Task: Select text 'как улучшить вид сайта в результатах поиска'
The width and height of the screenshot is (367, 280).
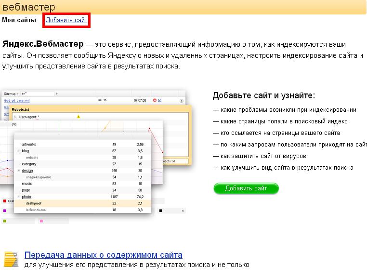Action: 287,168
